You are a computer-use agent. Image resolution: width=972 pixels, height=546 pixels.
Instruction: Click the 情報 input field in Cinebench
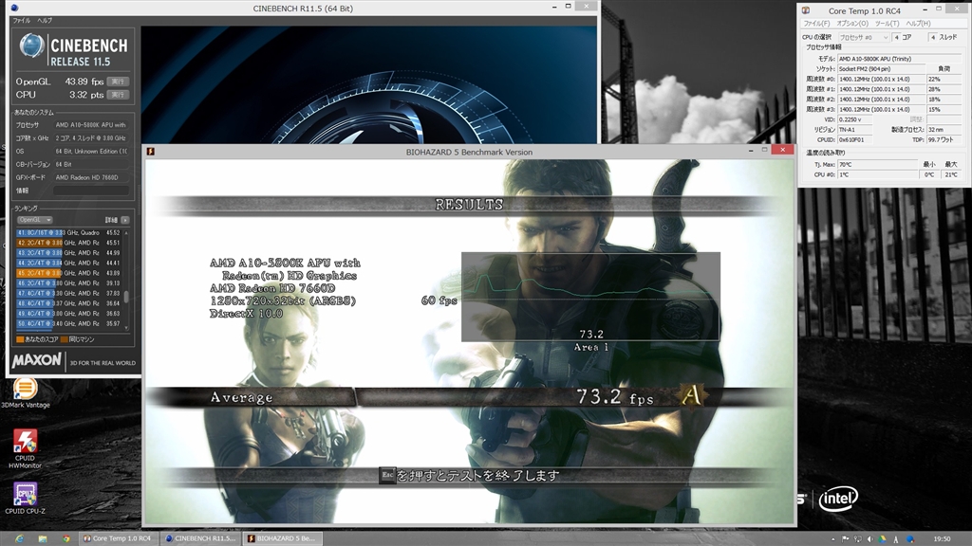click(91, 191)
